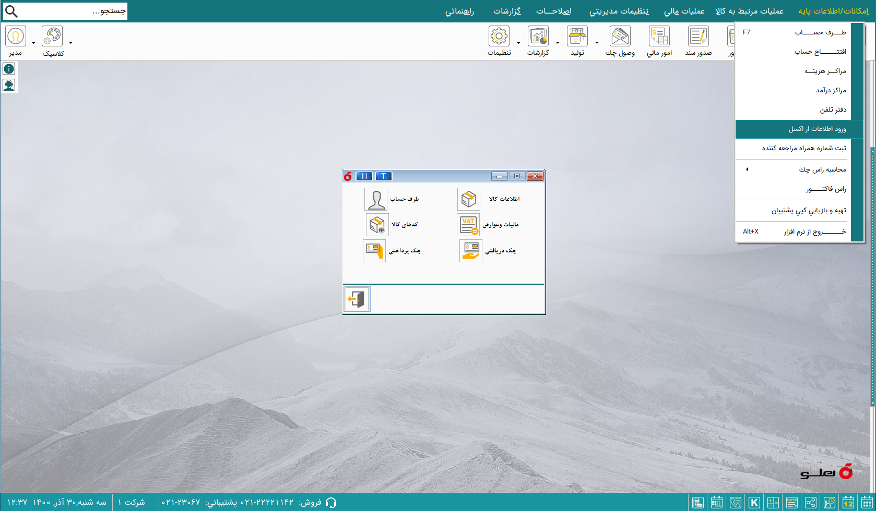Open the امور مالی (financial affairs) toolbar icon
This screenshot has width=876, height=511.
tap(659, 36)
